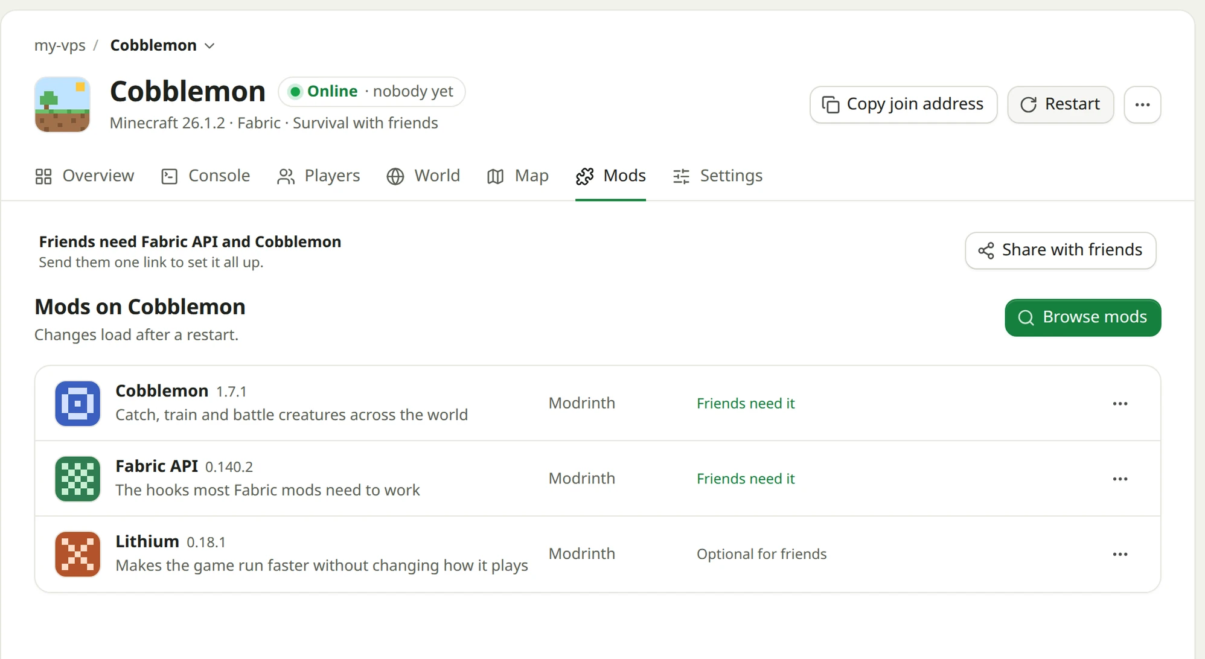Share mod setup link with friends

[x=1060, y=250]
